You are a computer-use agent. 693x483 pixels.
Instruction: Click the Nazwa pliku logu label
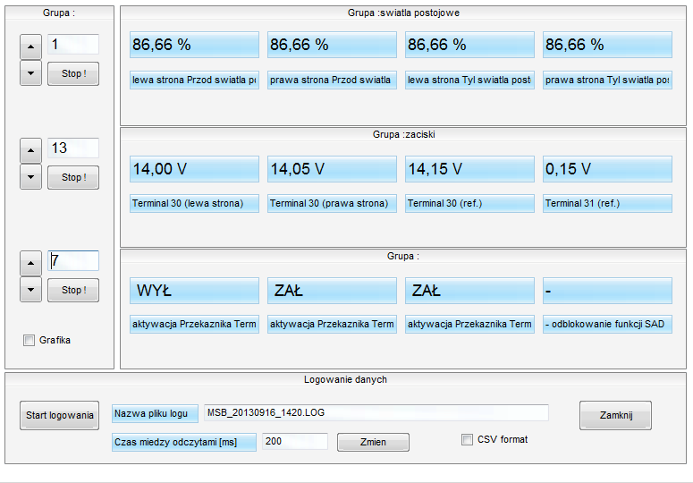click(155, 413)
